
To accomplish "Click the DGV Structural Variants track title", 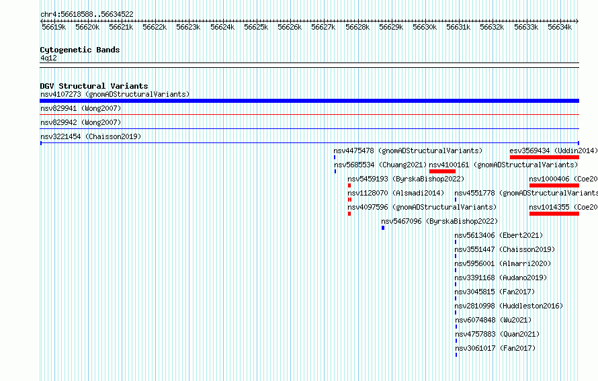I will (x=94, y=86).
